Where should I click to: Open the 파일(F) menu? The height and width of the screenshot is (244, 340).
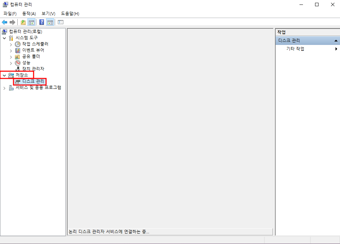tap(10, 13)
